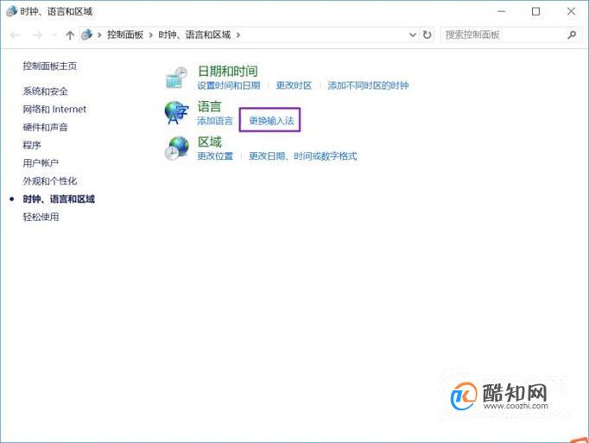Image resolution: width=589 pixels, height=443 pixels.
Task: Open the 日期和时间 heading
Action: pos(228,71)
